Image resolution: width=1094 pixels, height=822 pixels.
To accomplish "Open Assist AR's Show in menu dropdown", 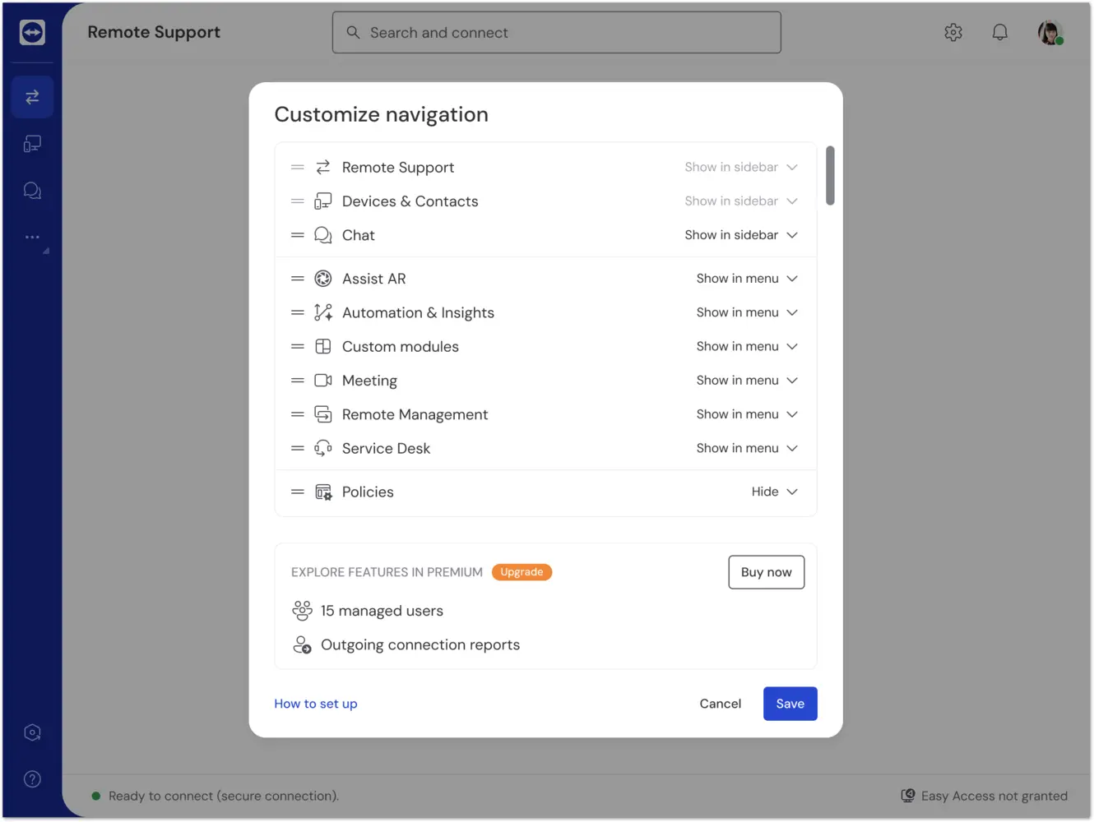I will click(747, 279).
